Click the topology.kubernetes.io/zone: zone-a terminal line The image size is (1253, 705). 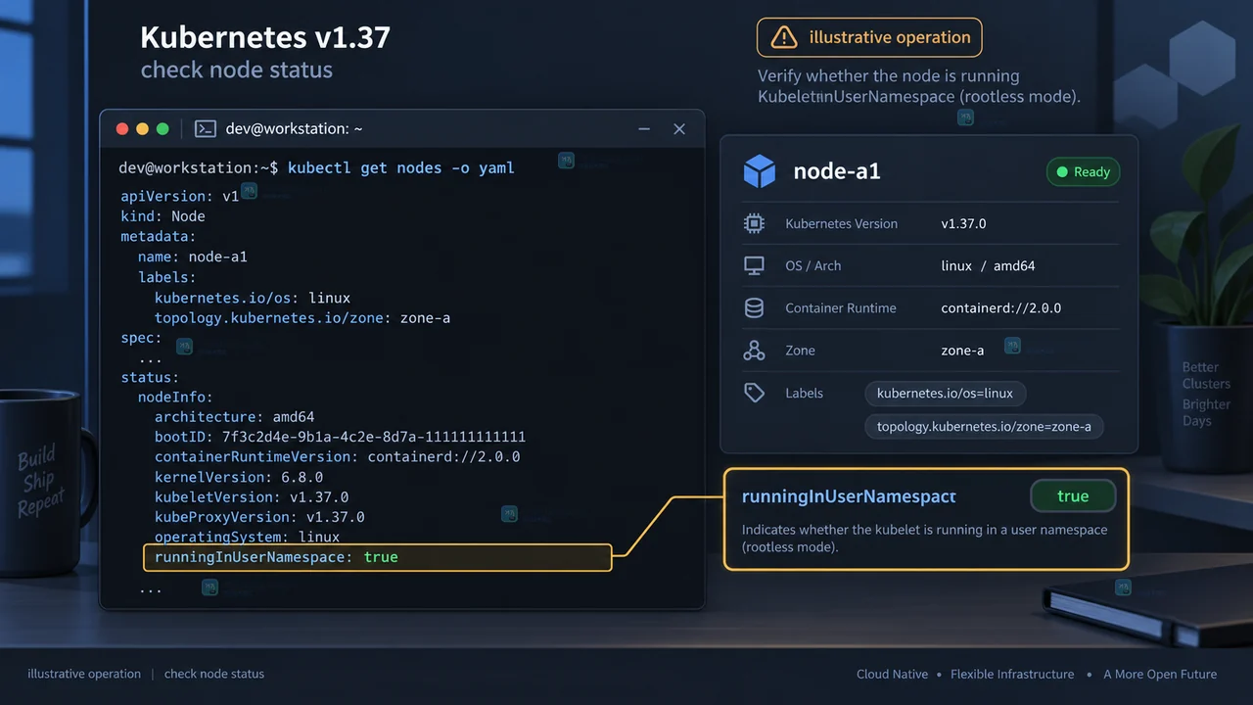(302, 318)
